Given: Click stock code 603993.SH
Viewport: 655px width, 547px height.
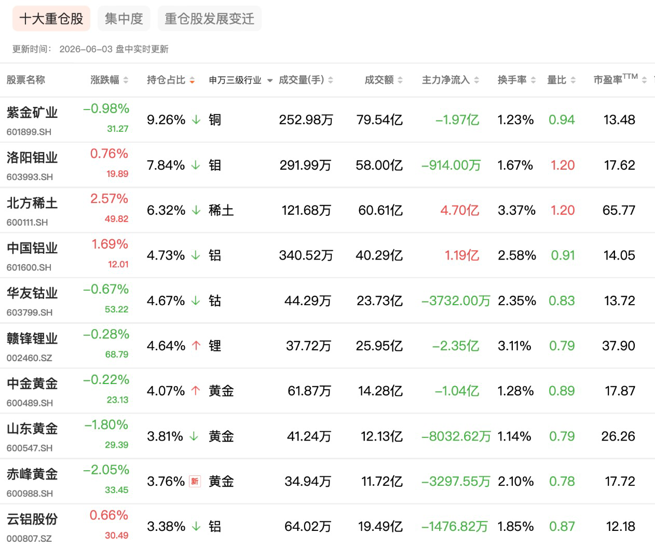Looking at the screenshot, I should pos(30,177).
